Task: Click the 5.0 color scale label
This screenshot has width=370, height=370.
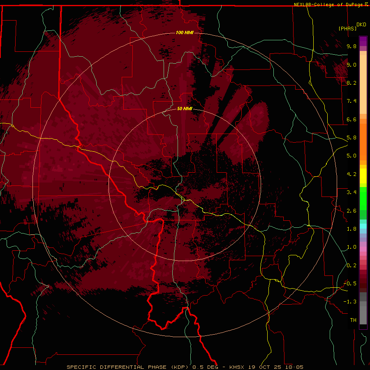Action: click(x=351, y=156)
